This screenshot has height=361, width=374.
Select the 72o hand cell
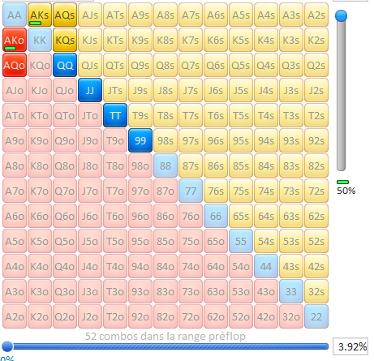191,316
